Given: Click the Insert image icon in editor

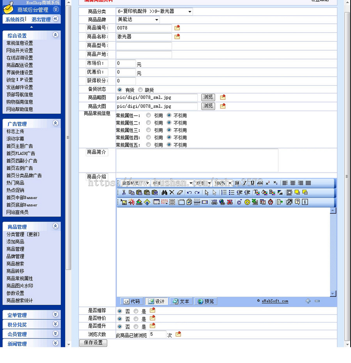Looking at the screenshot, I should click(124, 202).
